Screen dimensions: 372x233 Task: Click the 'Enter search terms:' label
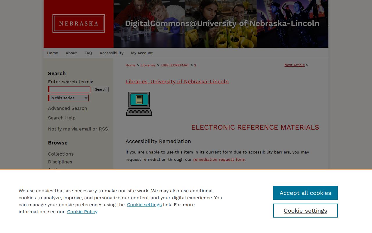pyautogui.click(x=71, y=82)
